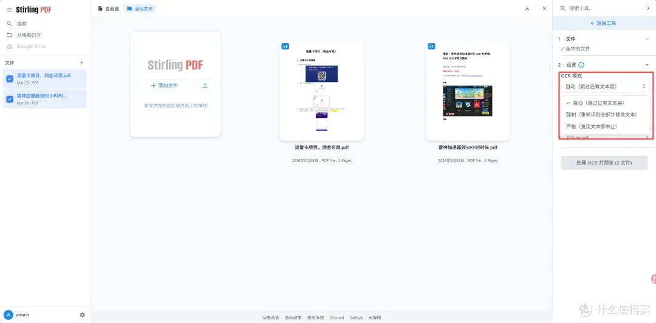Collapse the 文件 step chevron
The image size is (656, 323).
click(647, 39)
